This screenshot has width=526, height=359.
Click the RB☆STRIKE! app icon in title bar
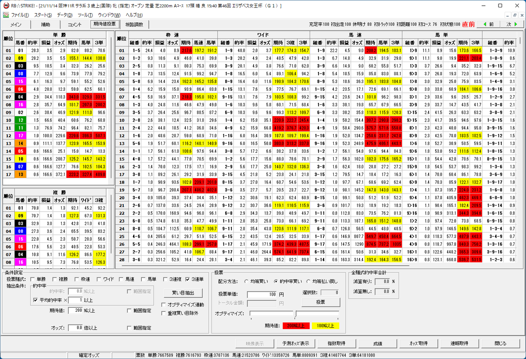pos(5,6)
